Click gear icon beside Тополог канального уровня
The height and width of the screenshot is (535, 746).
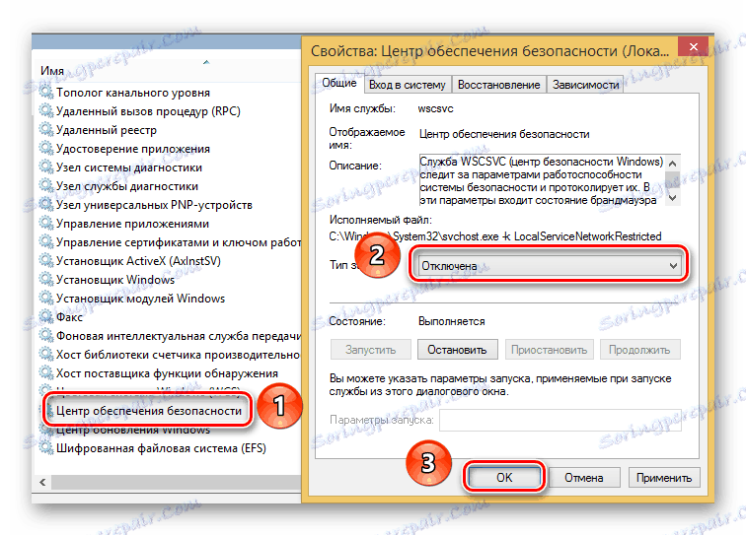pos(46,93)
